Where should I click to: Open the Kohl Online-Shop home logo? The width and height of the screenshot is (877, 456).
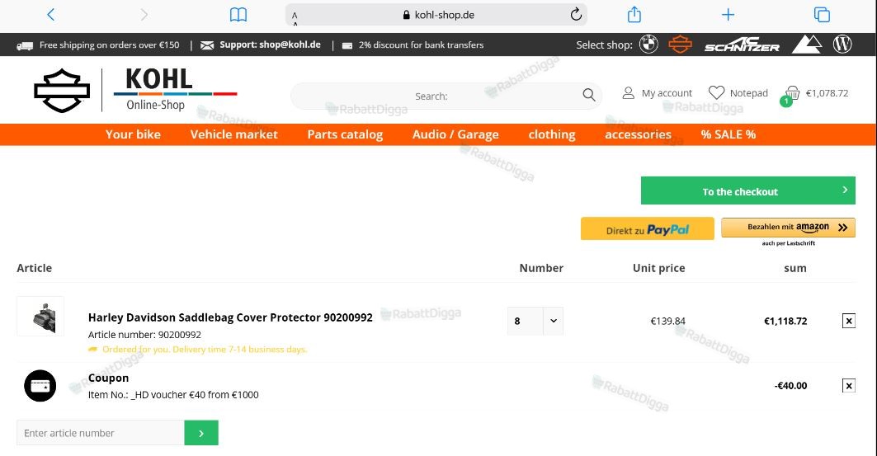[x=136, y=90]
